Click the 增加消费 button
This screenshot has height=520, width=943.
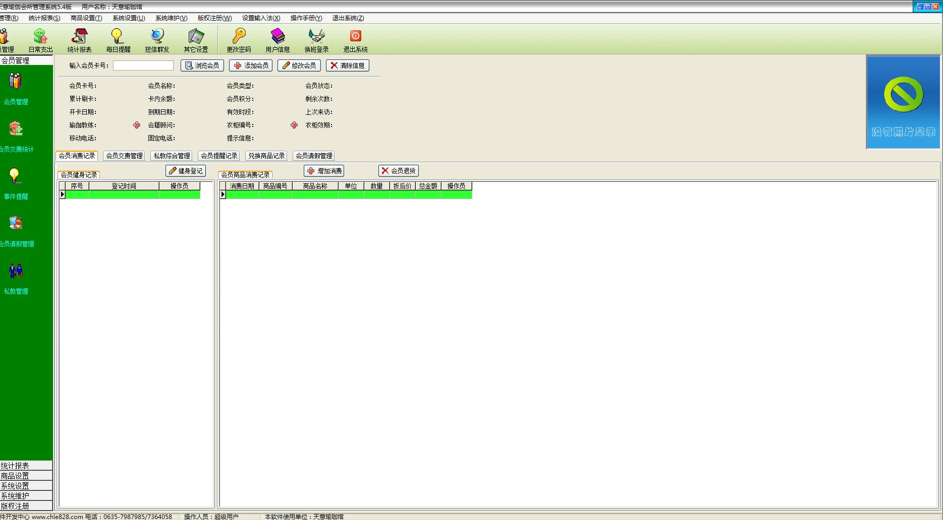point(324,171)
